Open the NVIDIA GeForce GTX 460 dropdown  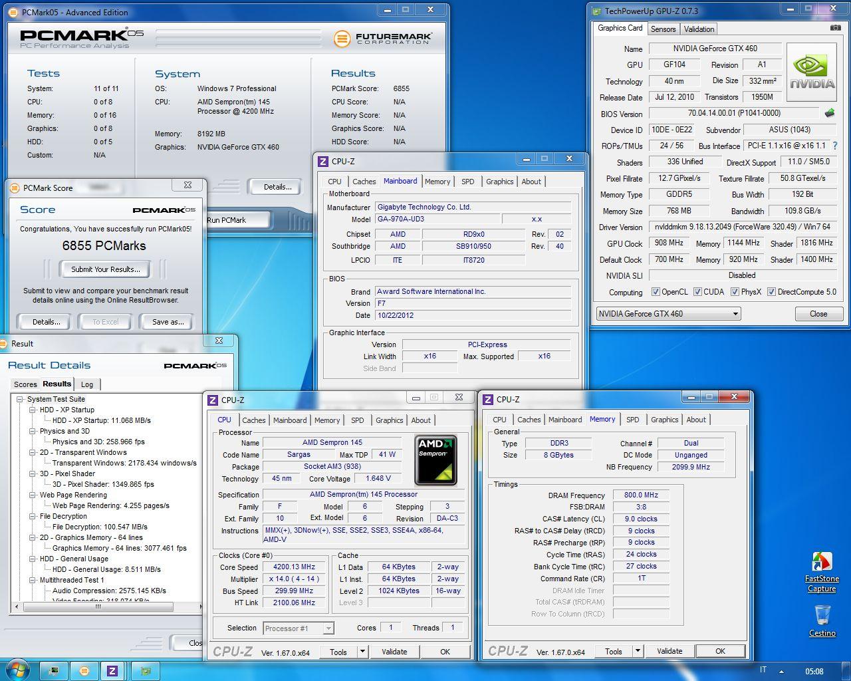pyautogui.click(x=668, y=314)
